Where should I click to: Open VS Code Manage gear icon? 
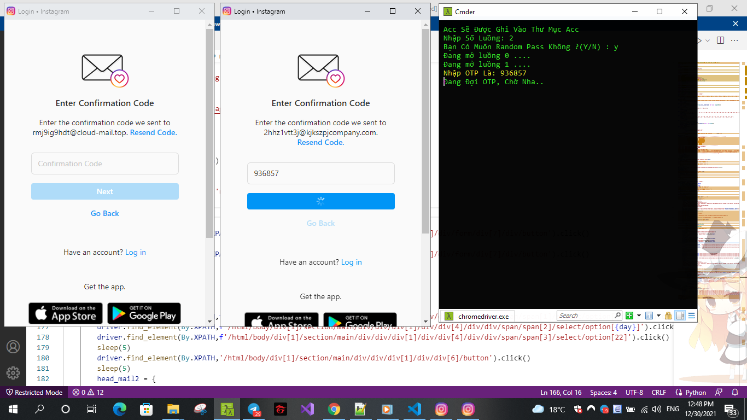13,373
